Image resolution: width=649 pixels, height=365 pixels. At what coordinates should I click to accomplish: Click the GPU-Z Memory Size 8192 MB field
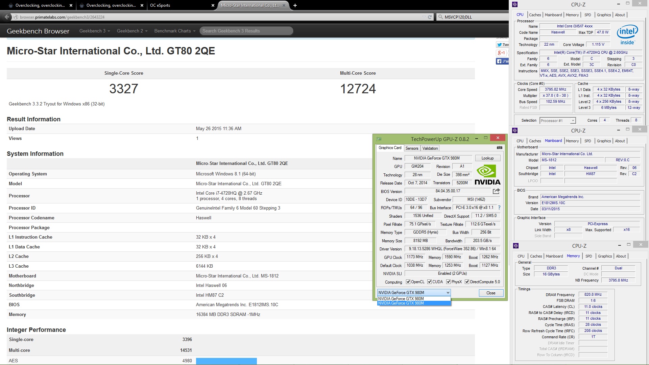tap(420, 241)
